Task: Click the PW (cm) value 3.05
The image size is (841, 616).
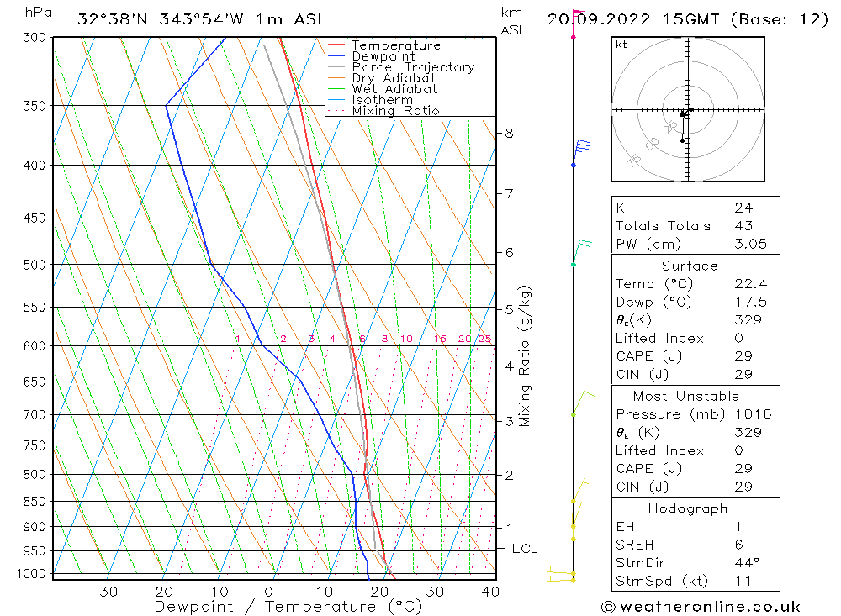Action: (751, 244)
